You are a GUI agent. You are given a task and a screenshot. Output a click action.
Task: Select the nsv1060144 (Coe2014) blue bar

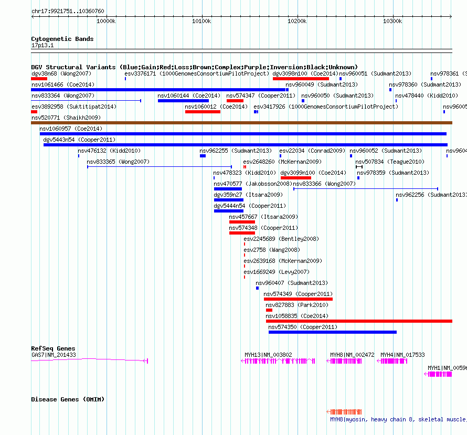(x=183, y=101)
